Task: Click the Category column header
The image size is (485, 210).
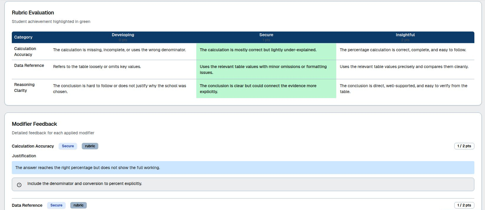Action: (x=23, y=37)
